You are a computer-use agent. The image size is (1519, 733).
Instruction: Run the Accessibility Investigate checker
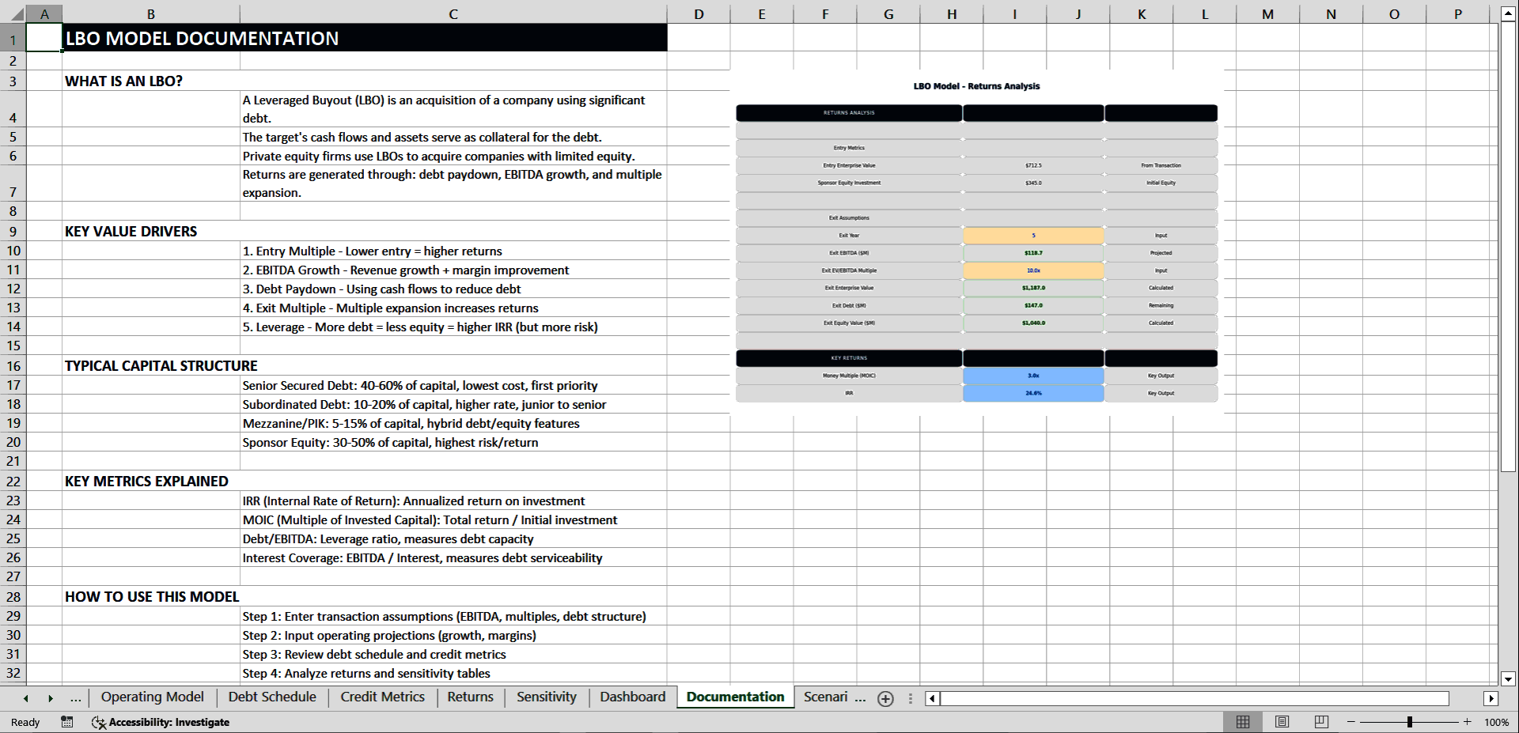coord(161,722)
